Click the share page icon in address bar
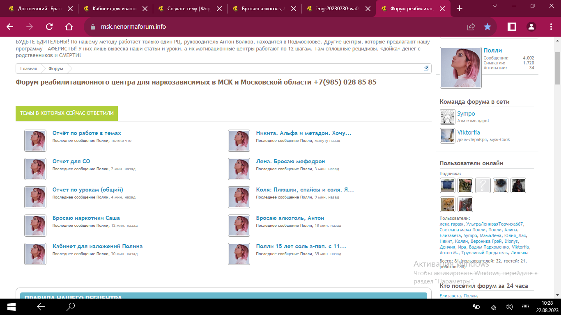Screen dimensions: 561x315 point(471,27)
